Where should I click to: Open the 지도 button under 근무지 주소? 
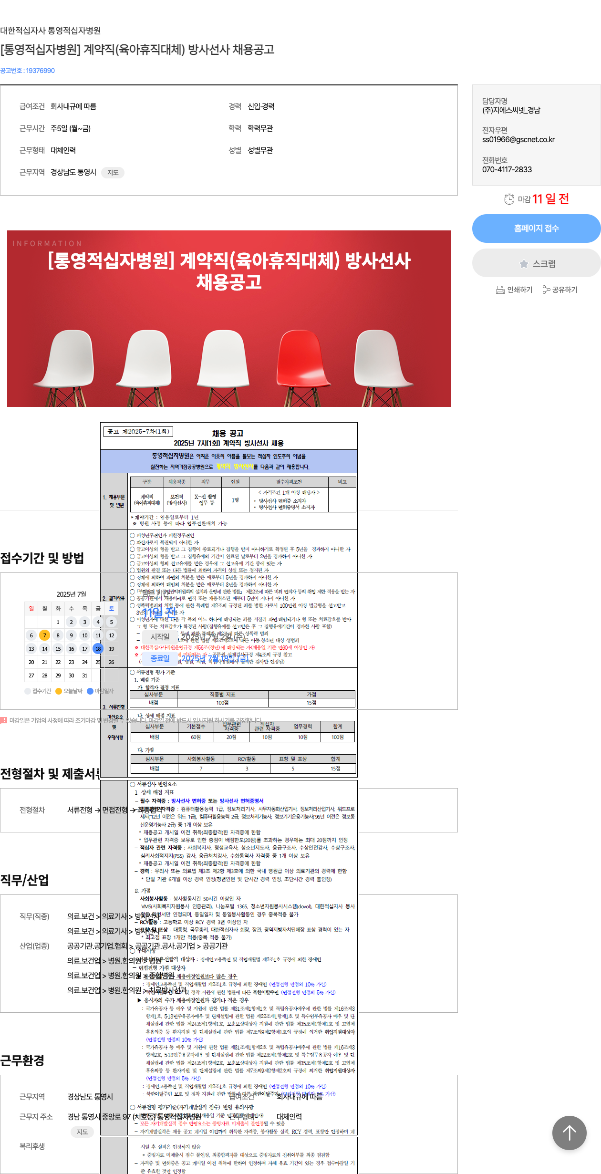click(82, 1132)
